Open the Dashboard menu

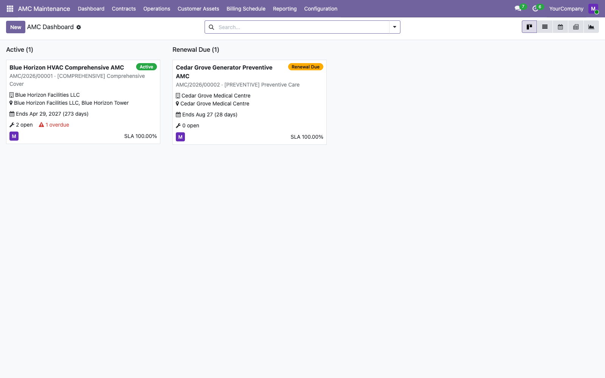[x=91, y=9]
